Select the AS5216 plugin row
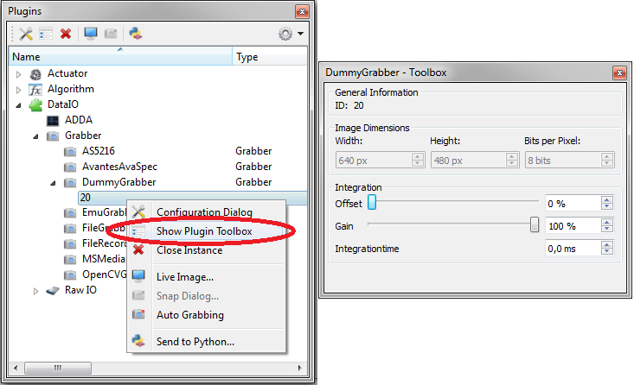 [x=157, y=151]
